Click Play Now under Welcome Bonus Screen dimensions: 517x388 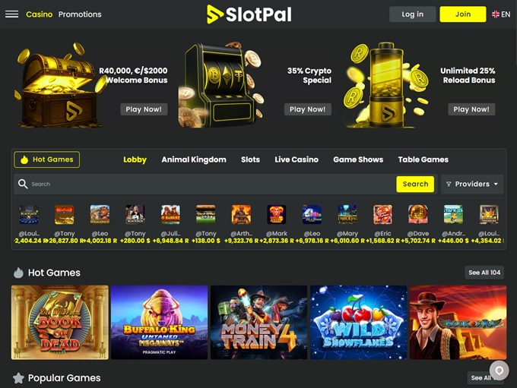(x=144, y=109)
